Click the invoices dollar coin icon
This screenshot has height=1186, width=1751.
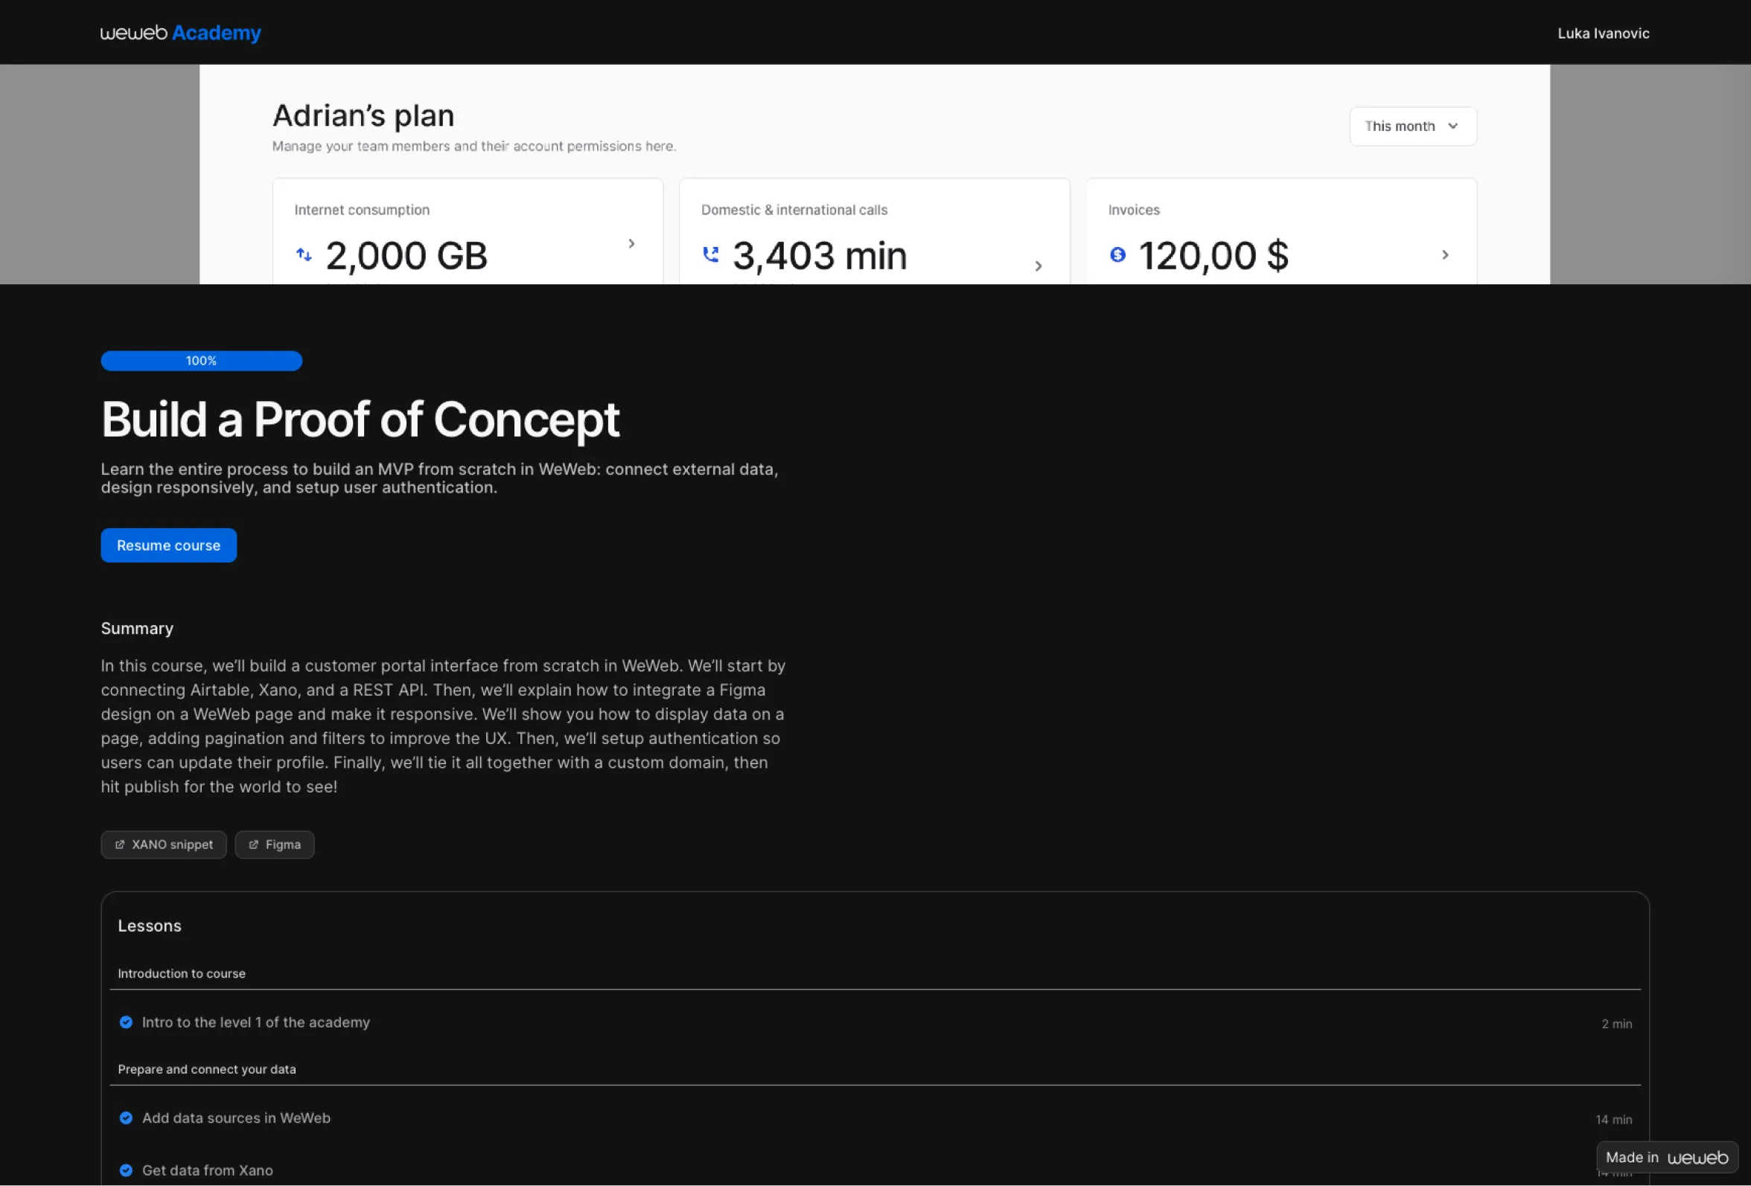tap(1117, 254)
